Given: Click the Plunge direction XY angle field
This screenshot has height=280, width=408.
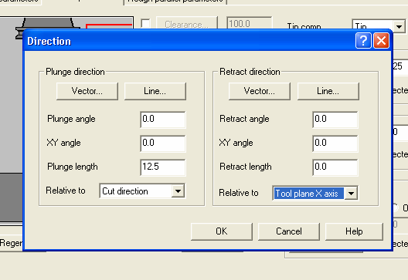Looking at the screenshot, I should click(x=163, y=143).
